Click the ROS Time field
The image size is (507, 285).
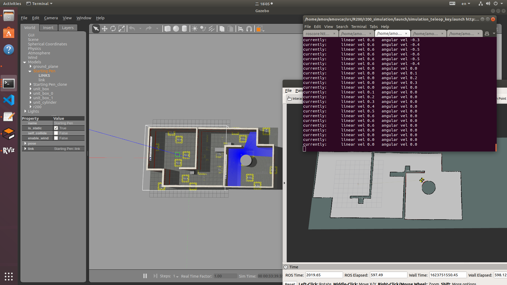coord(324,275)
